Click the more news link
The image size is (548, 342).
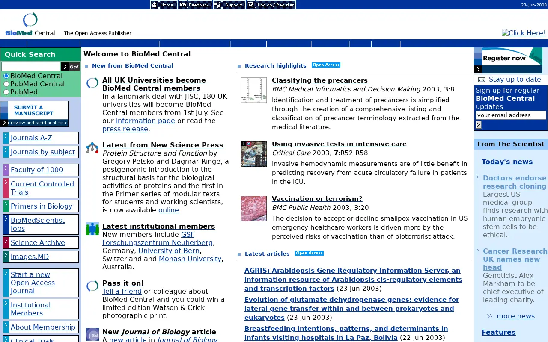coord(515,316)
